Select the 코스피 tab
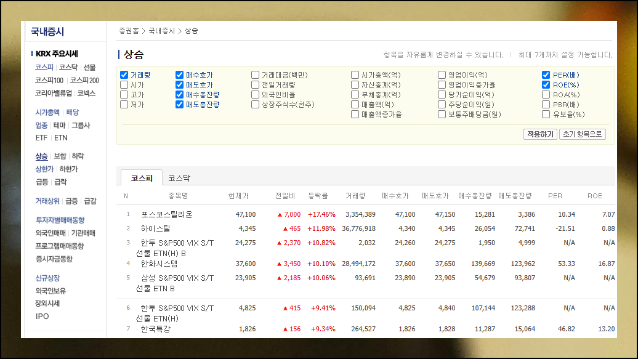 (x=142, y=179)
